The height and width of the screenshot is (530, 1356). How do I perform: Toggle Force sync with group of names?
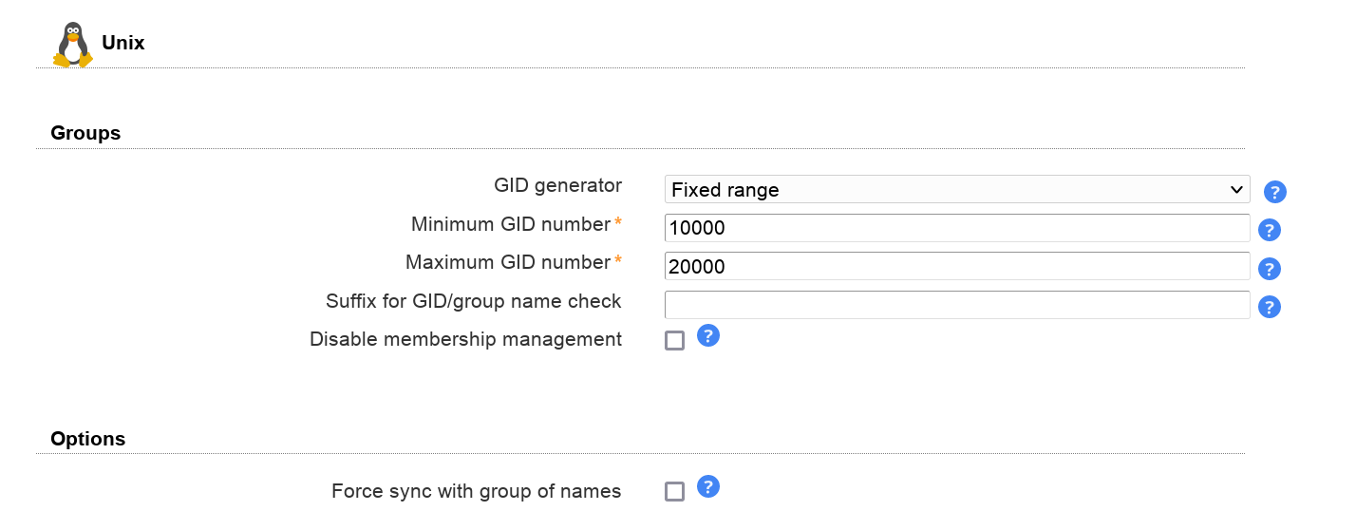point(674,492)
